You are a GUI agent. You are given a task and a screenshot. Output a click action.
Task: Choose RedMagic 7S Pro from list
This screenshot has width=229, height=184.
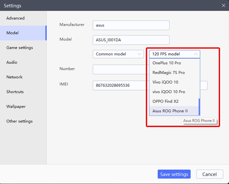point(174,73)
